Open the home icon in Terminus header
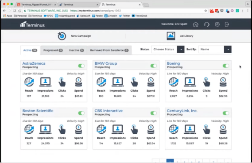This screenshot has height=163, width=252. click(x=196, y=24)
